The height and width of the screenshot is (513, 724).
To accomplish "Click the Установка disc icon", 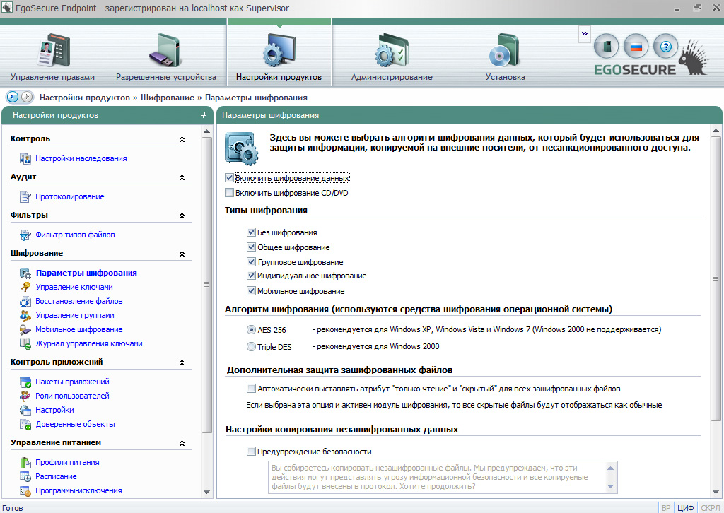I will point(503,50).
